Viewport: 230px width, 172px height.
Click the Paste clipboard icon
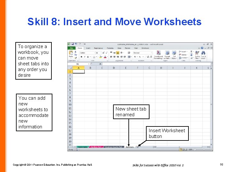(71, 53)
